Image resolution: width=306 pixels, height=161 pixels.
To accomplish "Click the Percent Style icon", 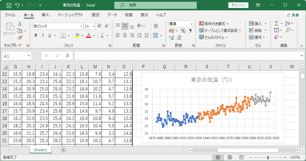I will click(183, 31).
